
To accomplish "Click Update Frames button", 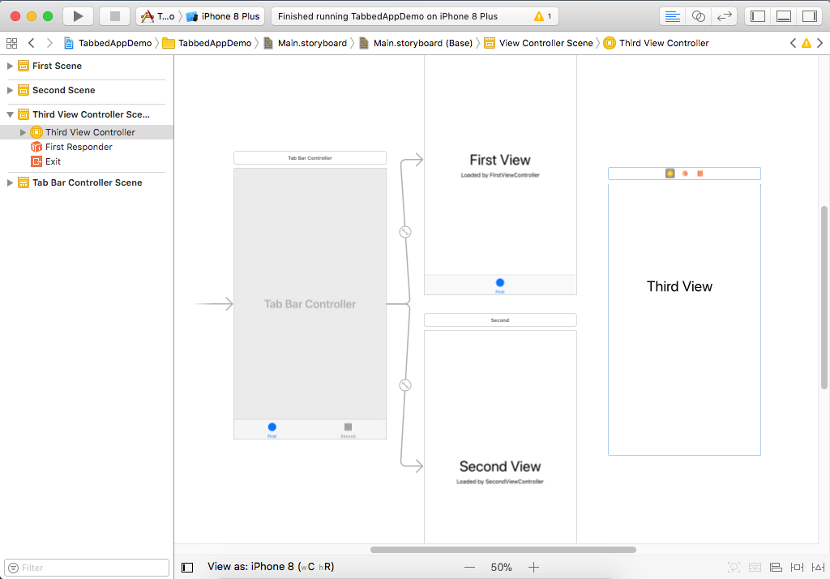I will (x=734, y=568).
